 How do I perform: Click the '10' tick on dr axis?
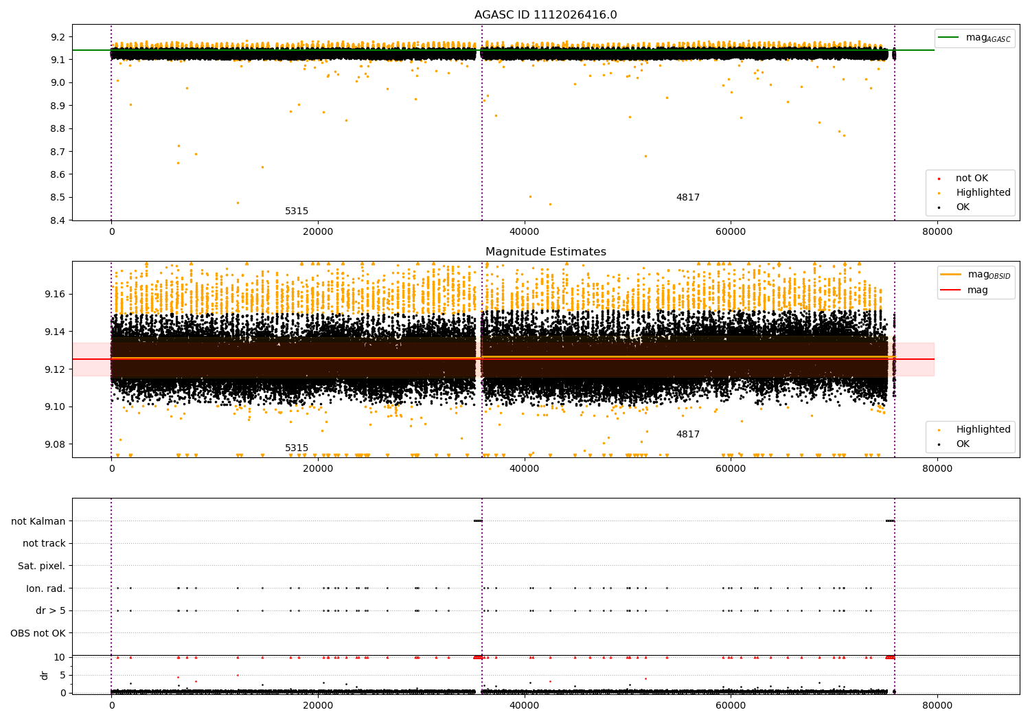[x=60, y=657]
